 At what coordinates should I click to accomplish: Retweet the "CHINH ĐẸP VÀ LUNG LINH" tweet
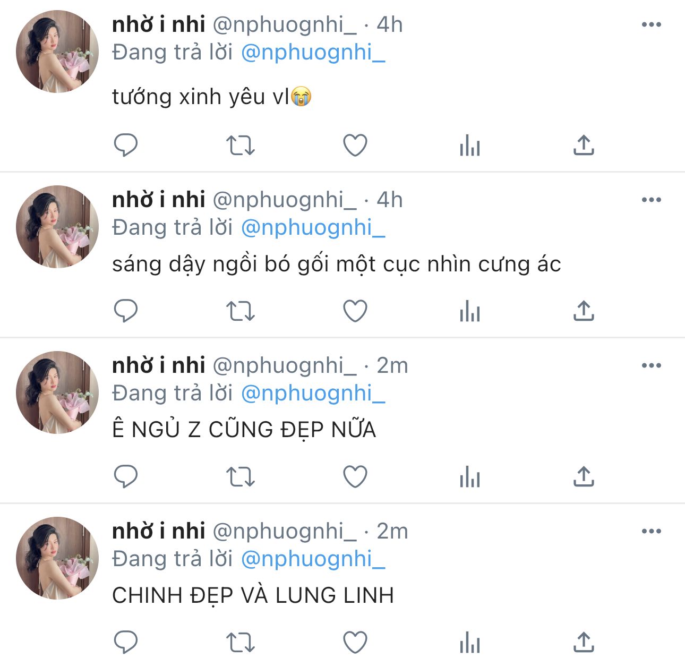241,642
